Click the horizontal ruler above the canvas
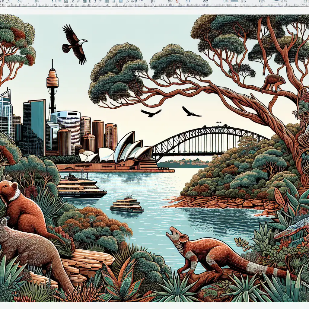Screen dimensions: 309x309 click(154, 5)
